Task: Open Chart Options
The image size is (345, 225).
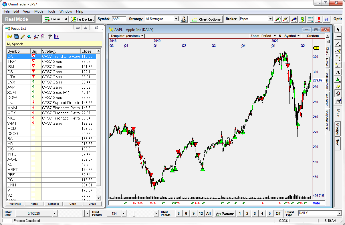Action: [206, 19]
